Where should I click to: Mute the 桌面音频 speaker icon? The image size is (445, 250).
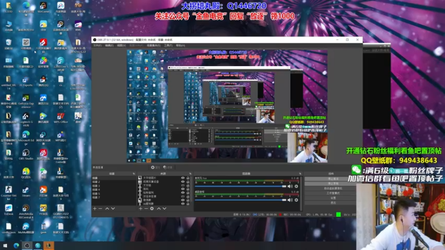coord(290,200)
